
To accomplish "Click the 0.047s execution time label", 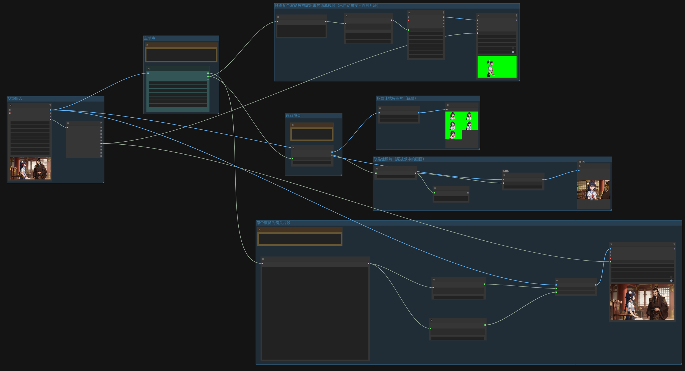I will pos(581,162).
